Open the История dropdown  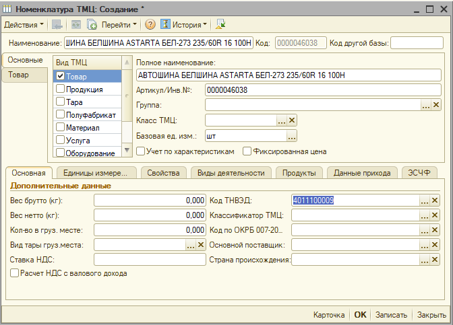(x=186, y=25)
